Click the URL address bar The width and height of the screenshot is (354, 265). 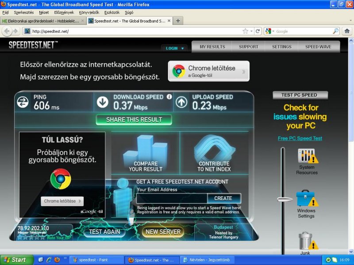pyautogui.click(x=133, y=31)
